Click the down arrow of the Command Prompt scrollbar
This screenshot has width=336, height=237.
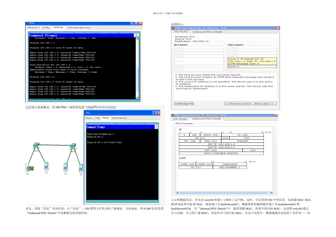tap(137, 98)
